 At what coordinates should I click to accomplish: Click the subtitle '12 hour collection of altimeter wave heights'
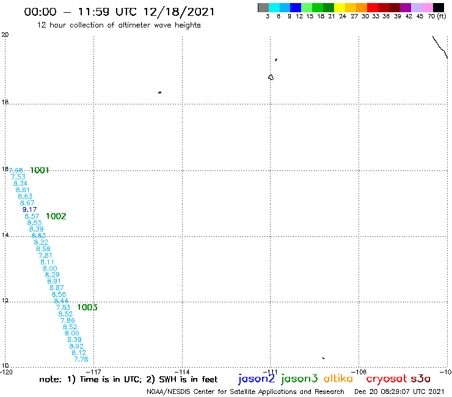(x=118, y=25)
